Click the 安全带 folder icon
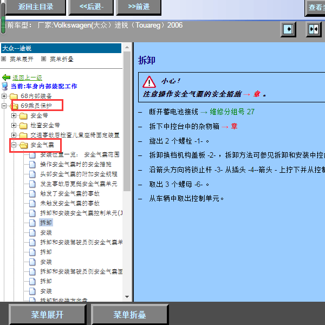Screen dimensions: 325x325 click(x=23, y=116)
